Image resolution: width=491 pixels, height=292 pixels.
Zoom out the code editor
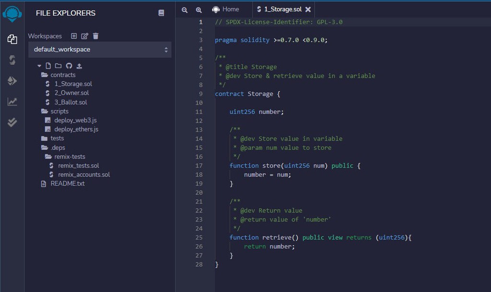185,9
